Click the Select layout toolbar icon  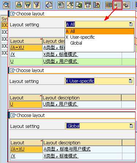tap(118, 5)
